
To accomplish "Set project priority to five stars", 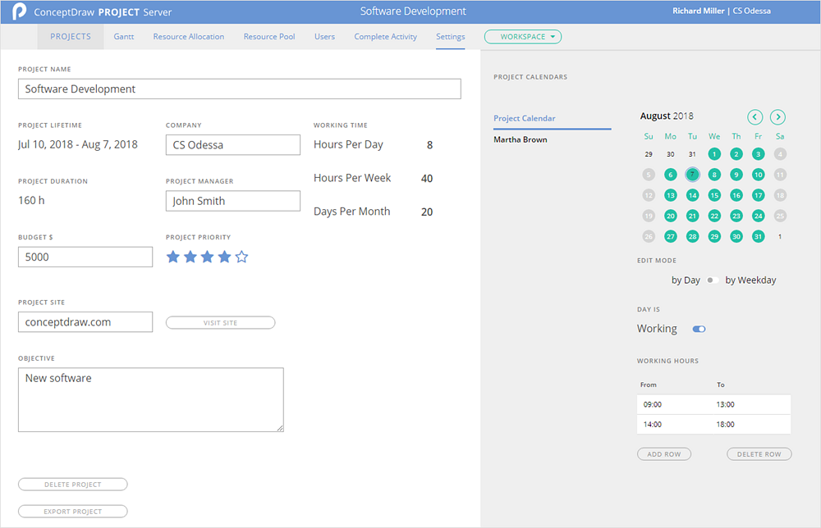I will 241,257.
